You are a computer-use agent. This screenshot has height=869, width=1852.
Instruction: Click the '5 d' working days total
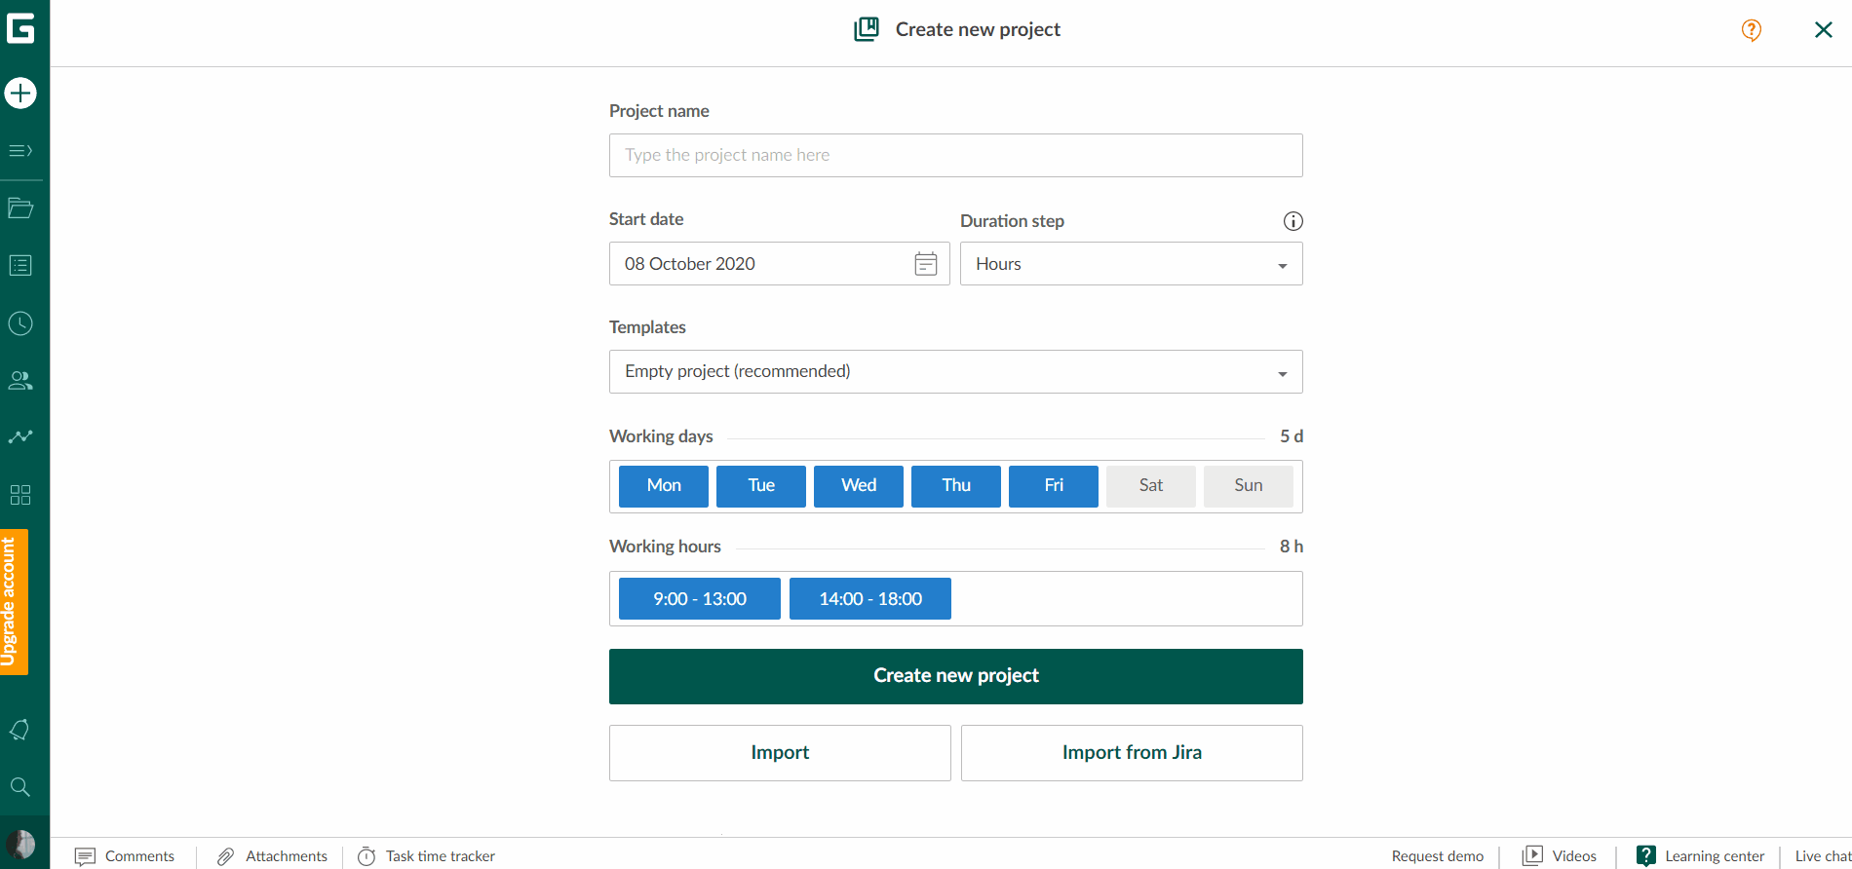[x=1292, y=436]
